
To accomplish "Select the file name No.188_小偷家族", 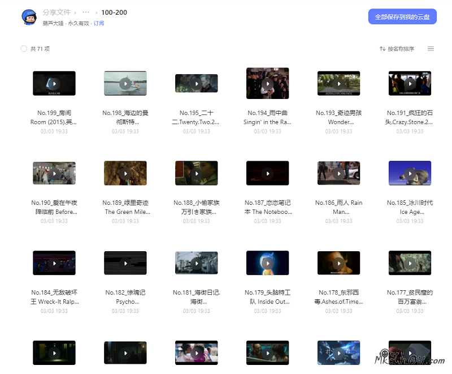I will click(197, 207).
